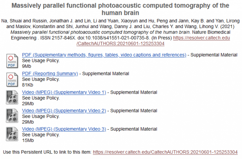Image resolution: width=242 pixels, height=159 pixels.
Task: Open the Video (MPEG) Supplementary Video 1 link
Action: click(64, 92)
